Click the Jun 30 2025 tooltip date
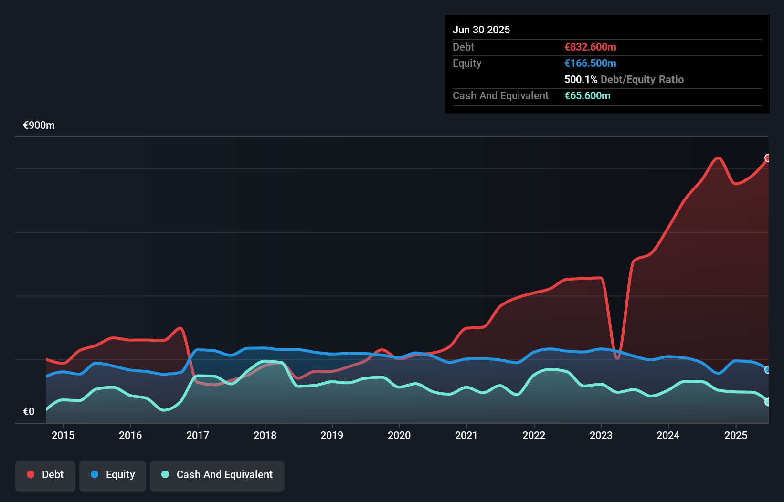 point(481,30)
